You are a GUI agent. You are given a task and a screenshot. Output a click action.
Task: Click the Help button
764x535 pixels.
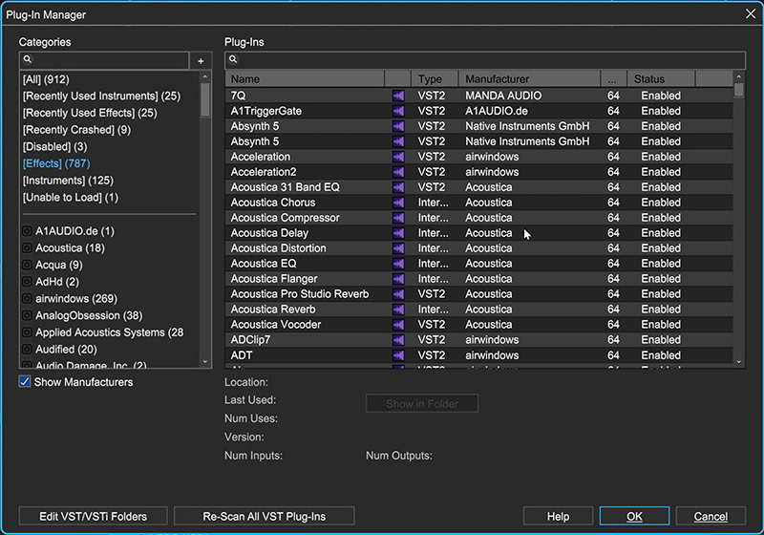click(x=558, y=517)
